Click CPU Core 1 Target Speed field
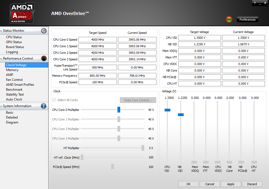269x189 pixels. coord(98,46)
